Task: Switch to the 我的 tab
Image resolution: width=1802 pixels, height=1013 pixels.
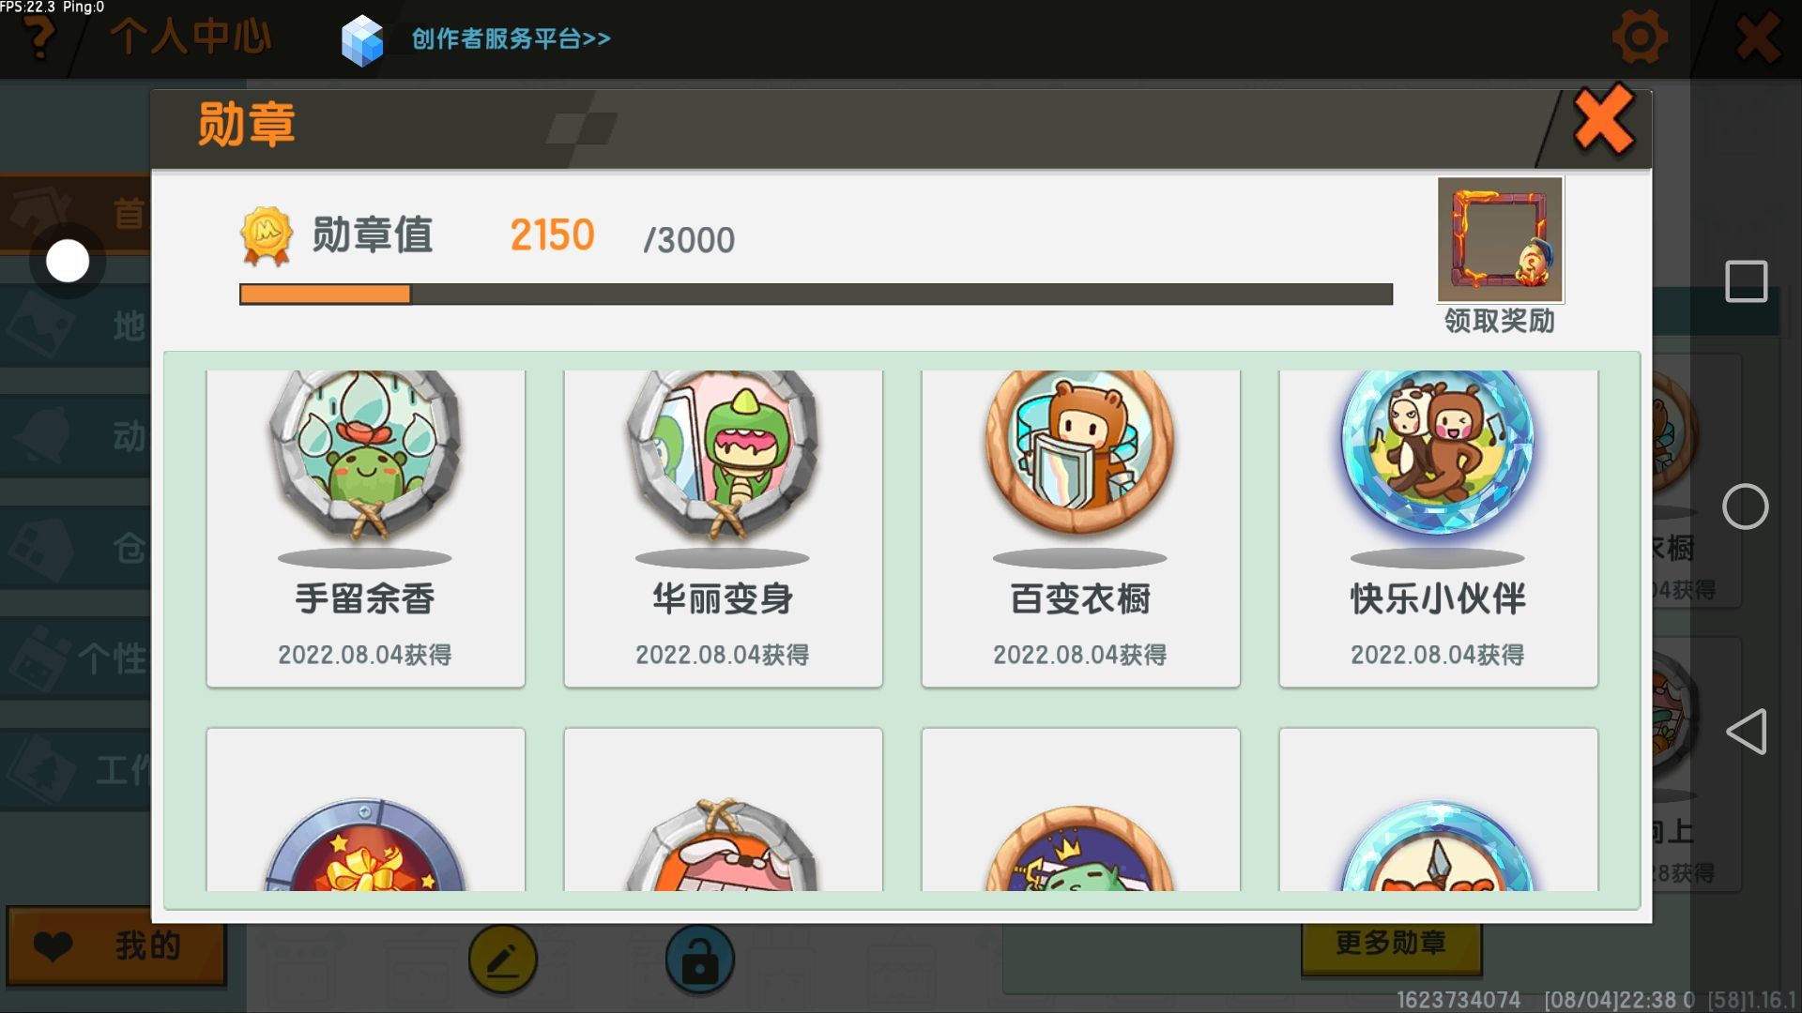Action: pos(116,945)
